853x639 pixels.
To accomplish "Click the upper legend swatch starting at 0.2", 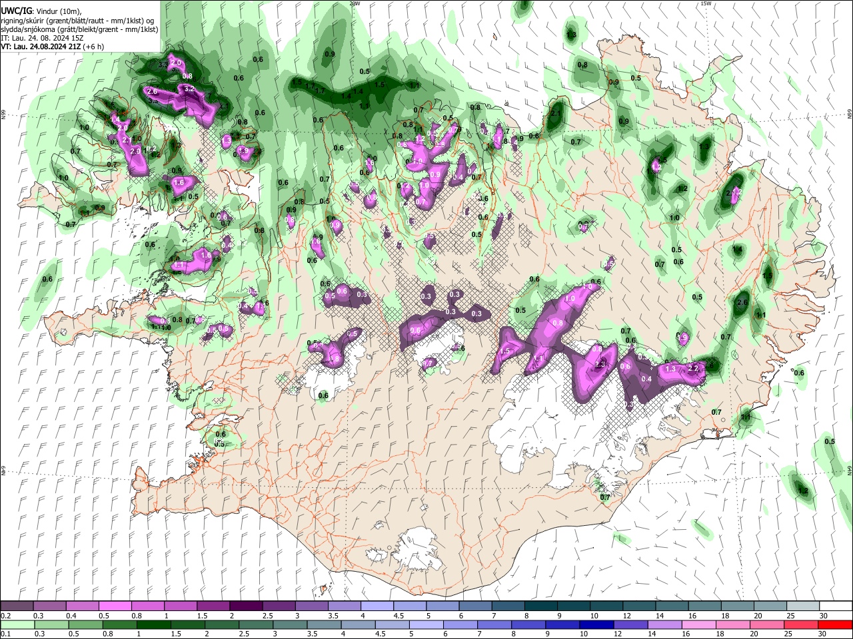I will [x=17, y=606].
